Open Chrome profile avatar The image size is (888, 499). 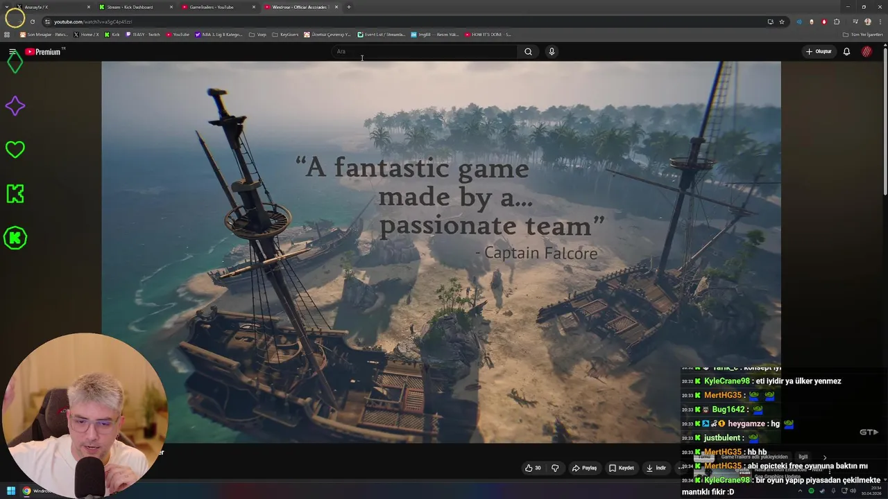(x=868, y=21)
